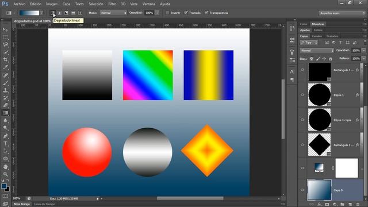Filter layers by adjustment layers icon
The width and height of the screenshot is (368, 207).
pyautogui.click(x=333, y=43)
